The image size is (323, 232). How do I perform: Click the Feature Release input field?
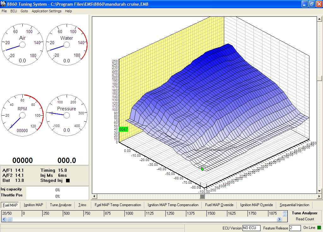point(295,228)
